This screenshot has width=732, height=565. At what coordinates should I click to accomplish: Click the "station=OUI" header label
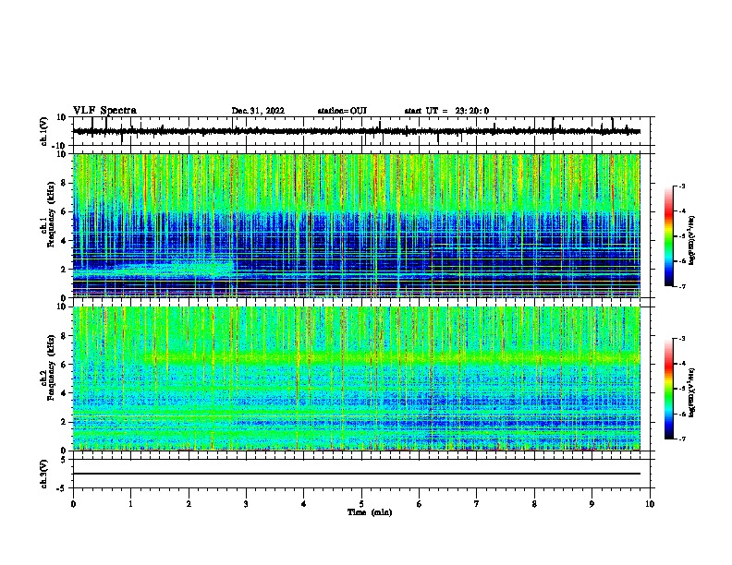(342, 111)
